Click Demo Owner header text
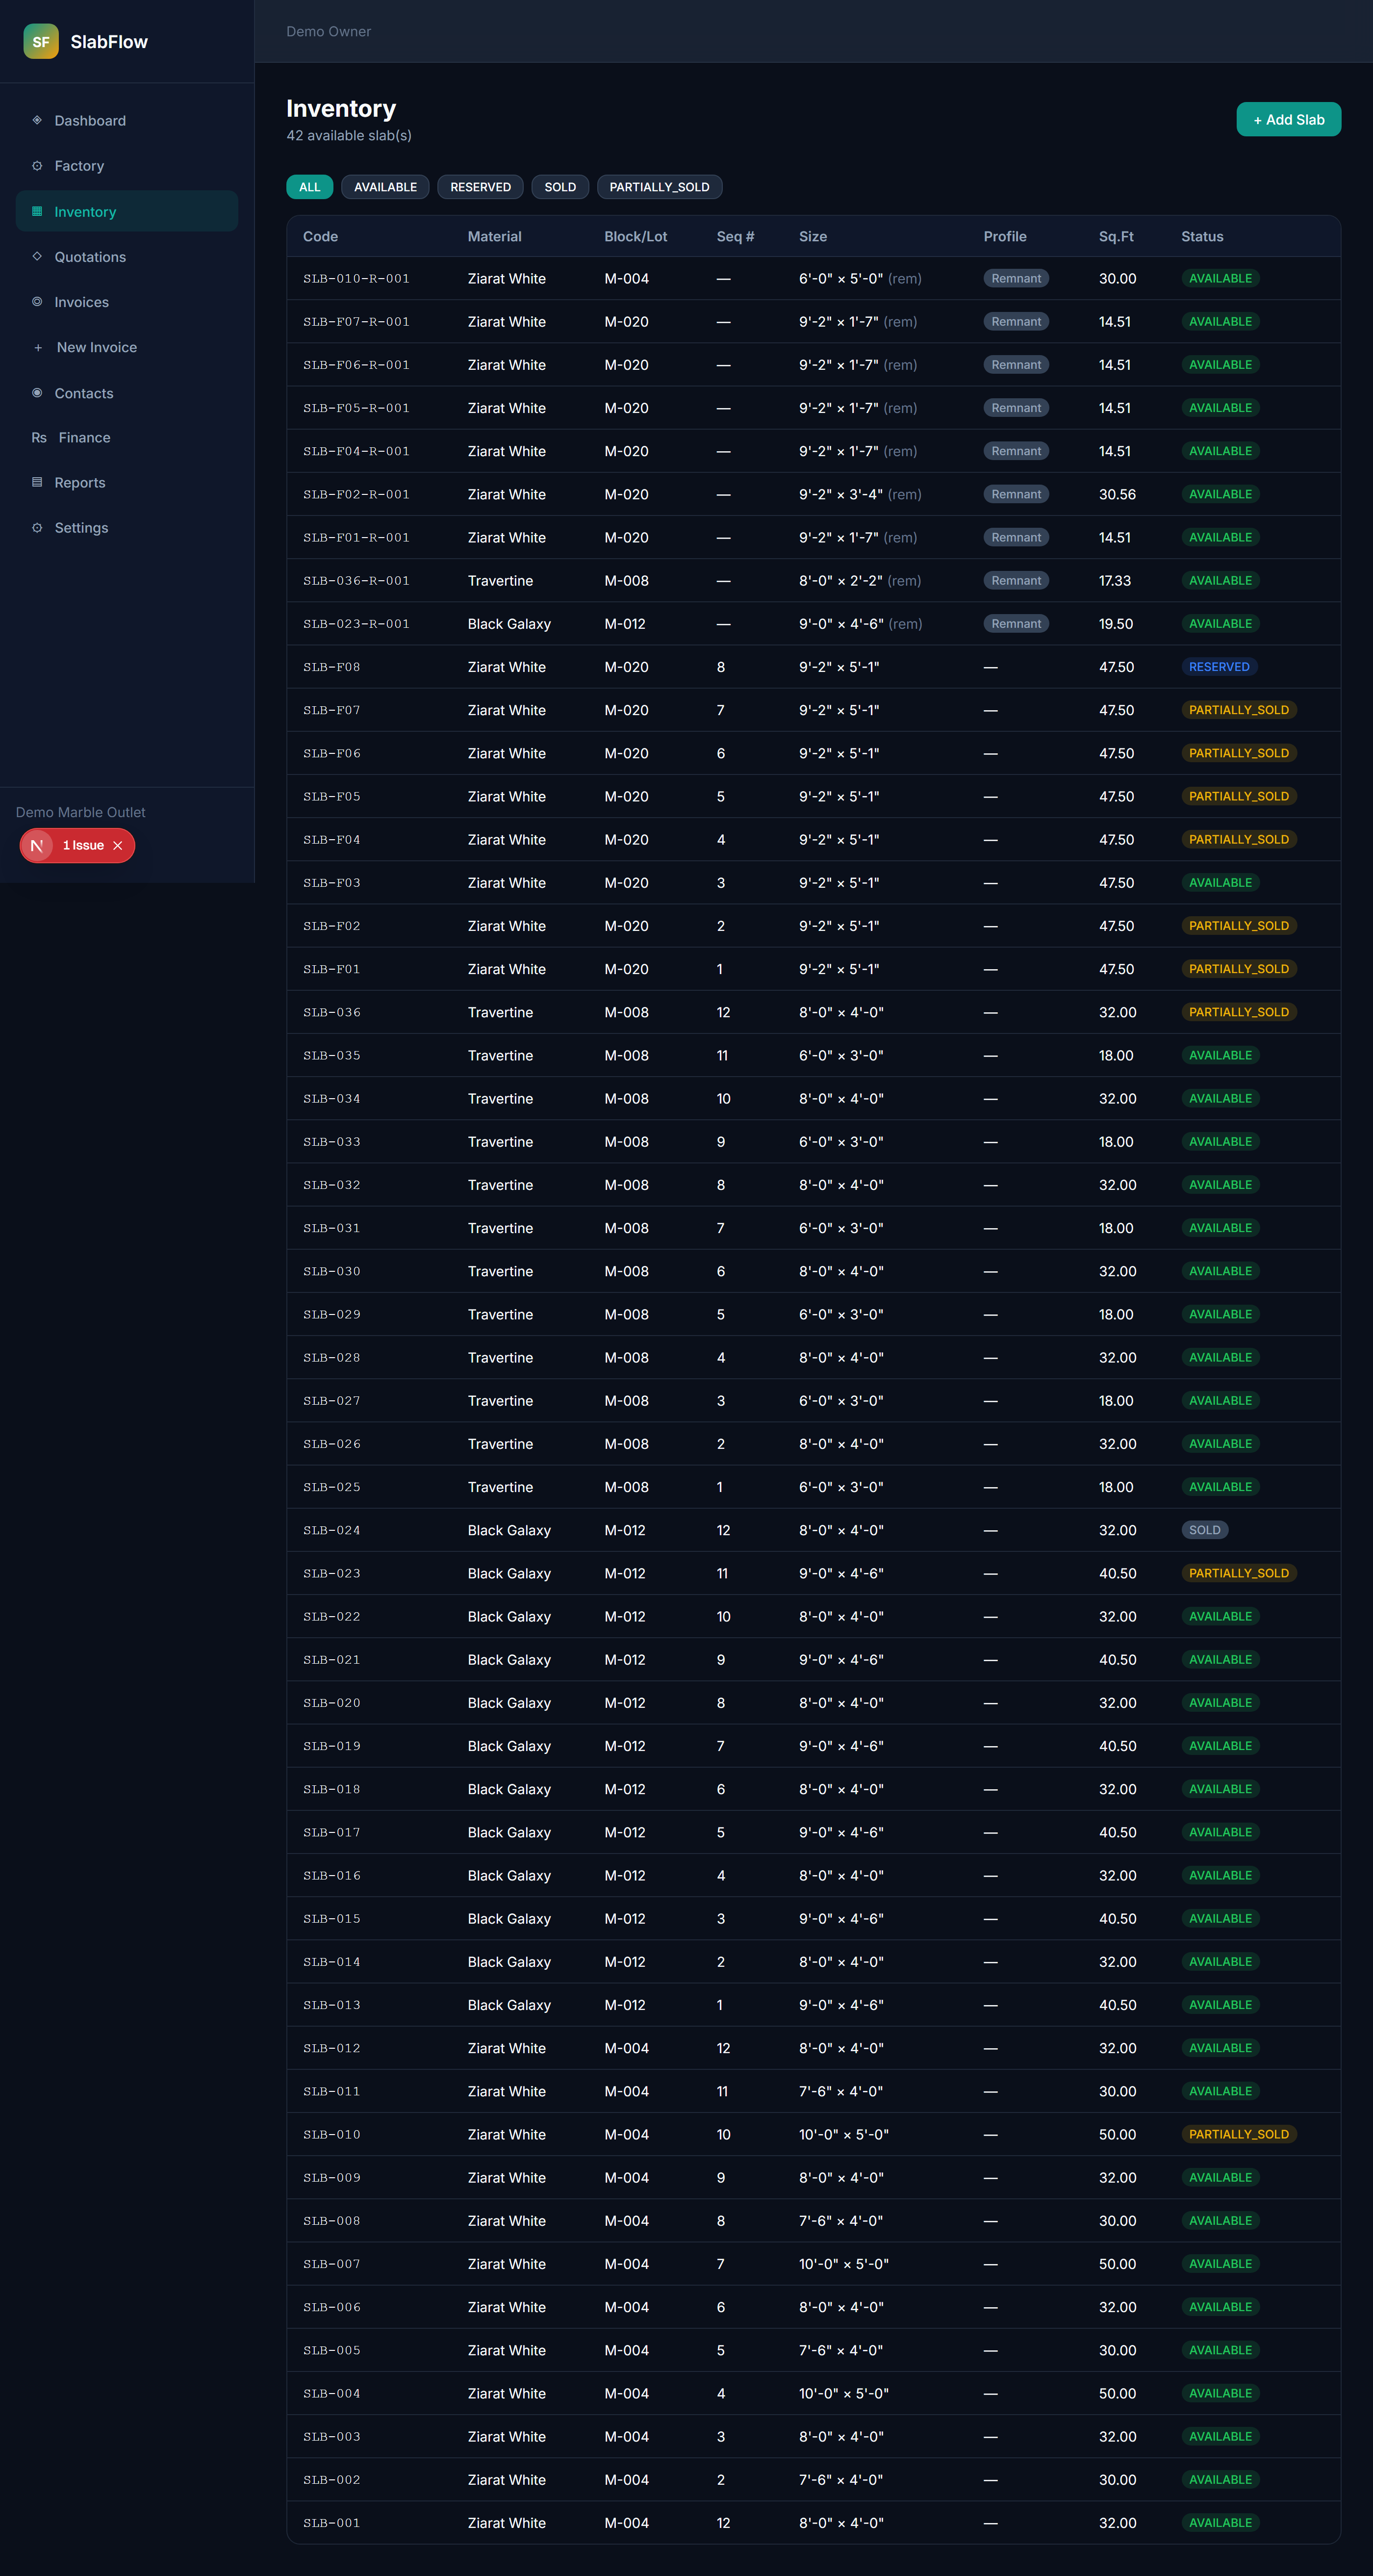Screen dimensions: 1373x2576 point(328,32)
